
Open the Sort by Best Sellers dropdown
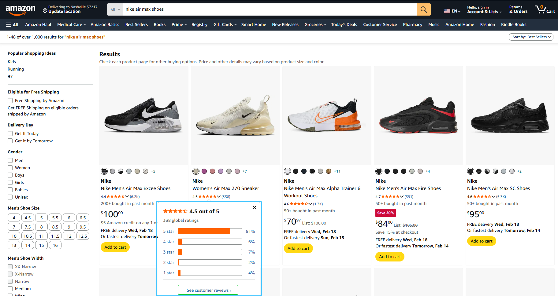pyautogui.click(x=531, y=37)
